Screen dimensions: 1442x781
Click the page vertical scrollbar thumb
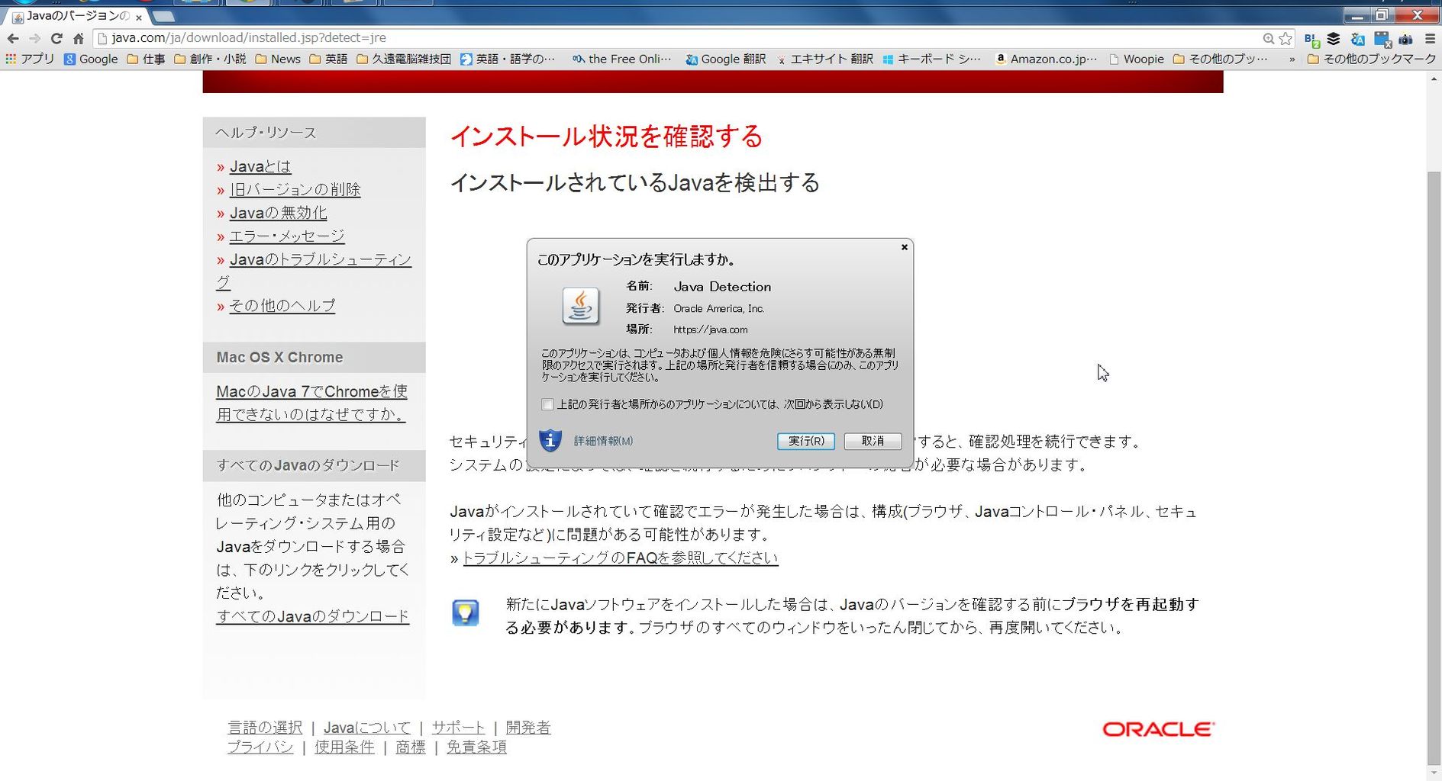point(1434,469)
